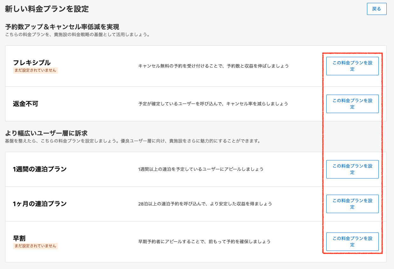Viewport: 394px width, 269px height.
Task: Click the 28泊以上 monthly plan description
Action: click(205, 204)
